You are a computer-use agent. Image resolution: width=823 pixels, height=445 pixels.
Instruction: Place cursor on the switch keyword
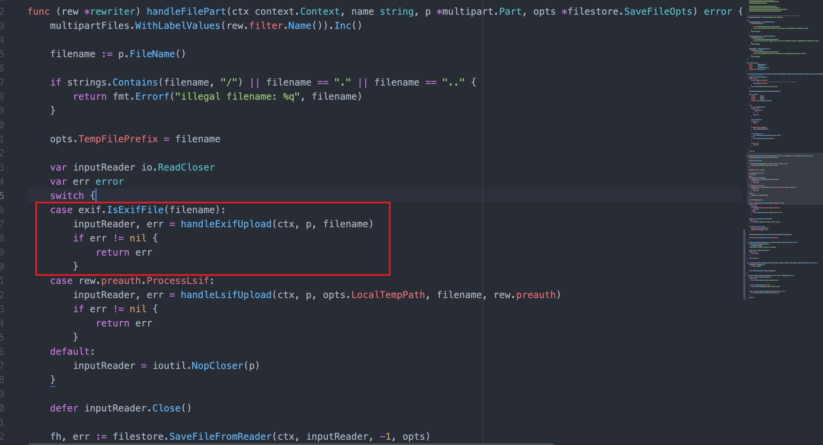[67, 196]
